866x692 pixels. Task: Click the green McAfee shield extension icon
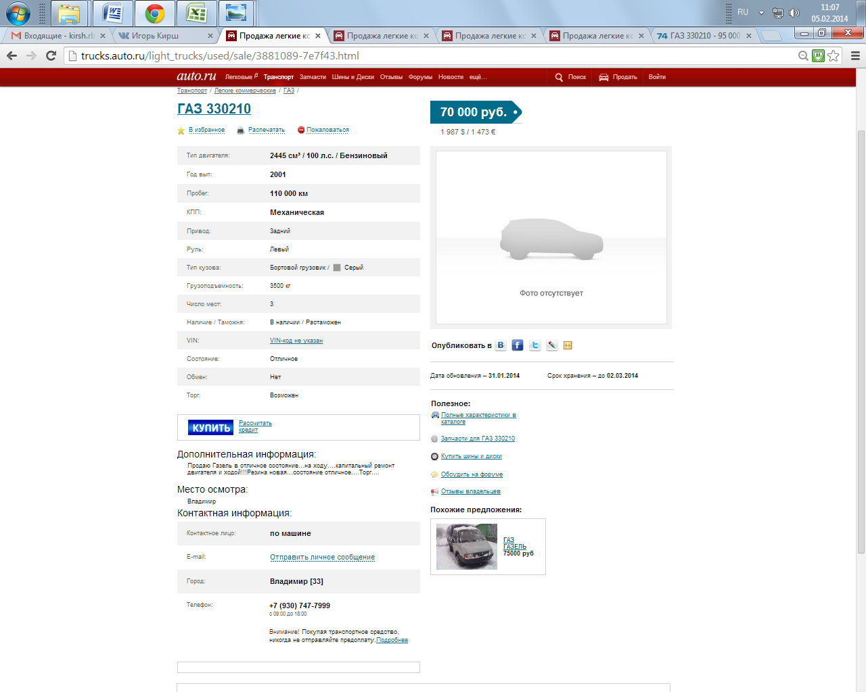click(818, 55)
